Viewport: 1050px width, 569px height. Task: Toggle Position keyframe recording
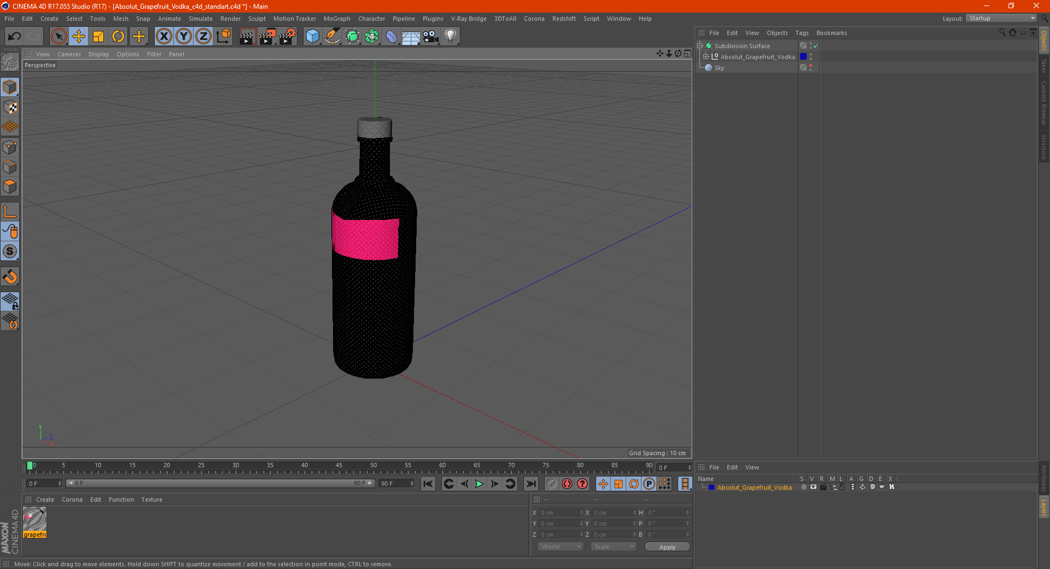tap(603, 484)
